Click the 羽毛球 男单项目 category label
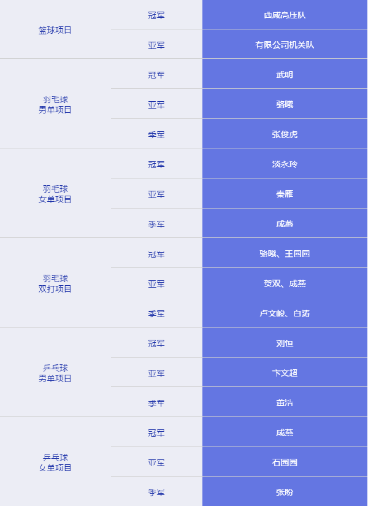The image size is (368, 506). coord(55,104)
